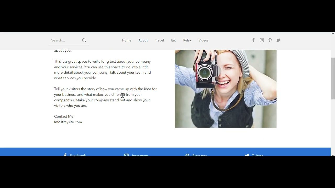Open Pinterest icon in the header
335x188 pixels.
270,40
